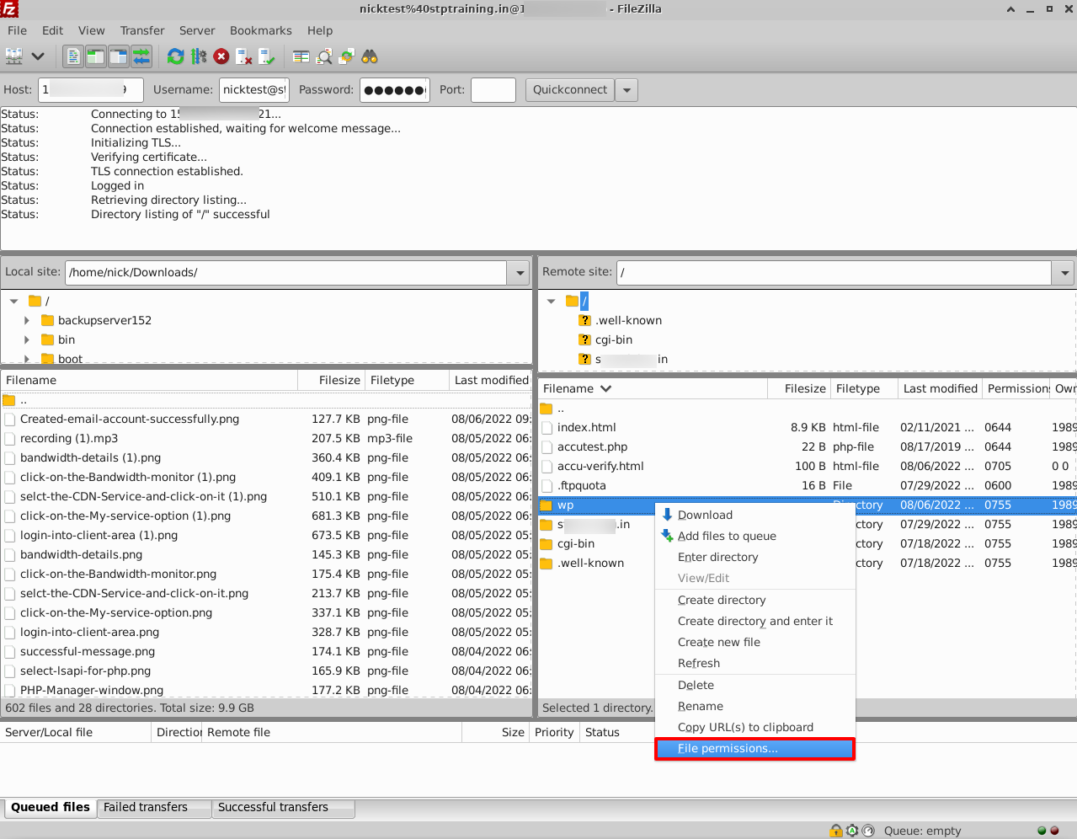Open Remote site path dropdown
Image resolution: width=1077 pixels, height=839 pixels.
tap(1064, 273)
